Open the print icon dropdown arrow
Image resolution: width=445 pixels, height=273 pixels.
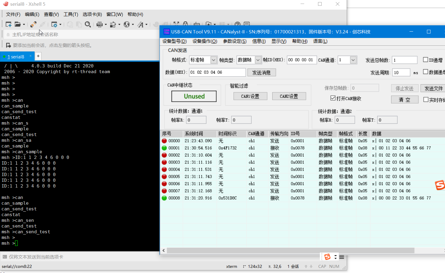[x=106, y=25]
